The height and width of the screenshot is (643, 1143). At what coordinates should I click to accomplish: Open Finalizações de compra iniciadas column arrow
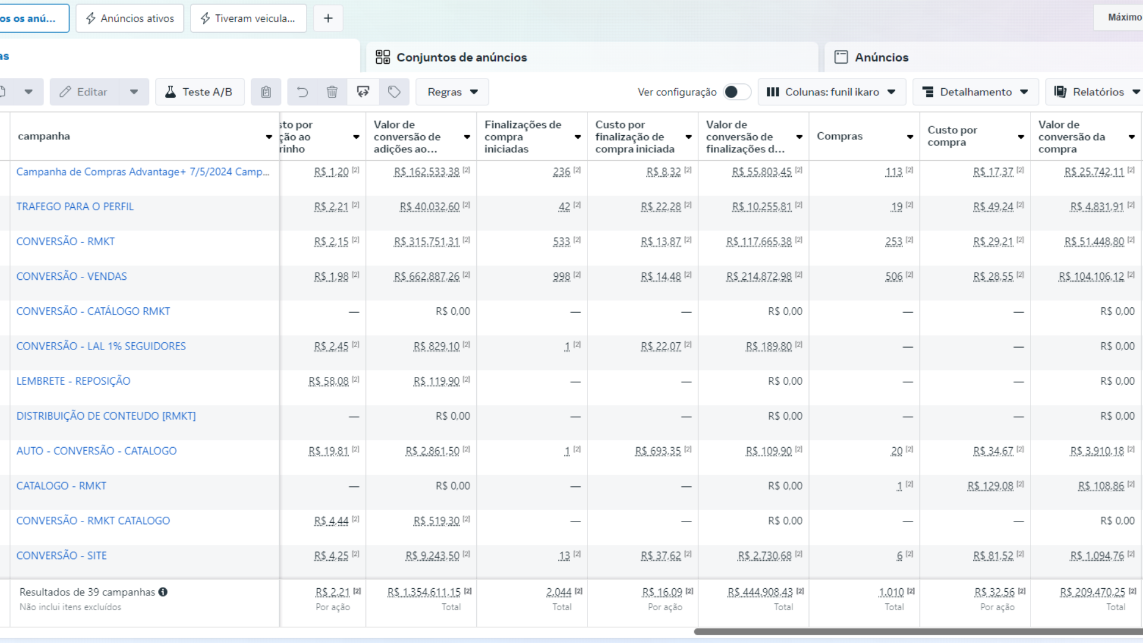[x=578, y=137]
